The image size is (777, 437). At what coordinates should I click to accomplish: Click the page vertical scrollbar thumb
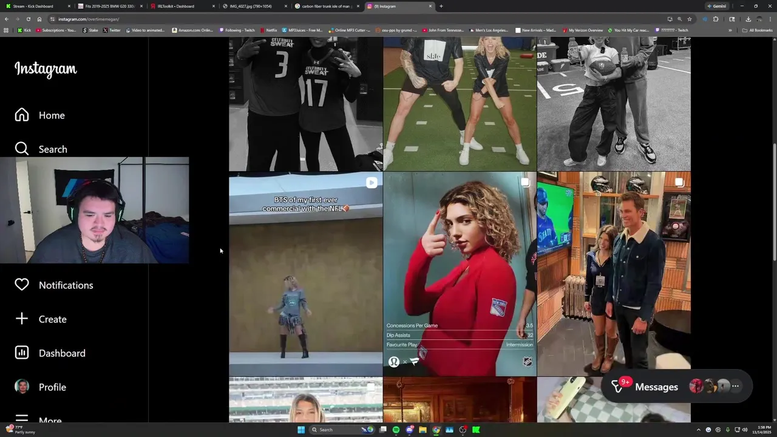(774, 203)
